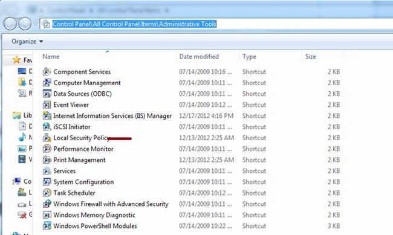This screenshot has width=393, height=235.
Task: Open the Organize dropdown menu
Action: tap(27, 41)
